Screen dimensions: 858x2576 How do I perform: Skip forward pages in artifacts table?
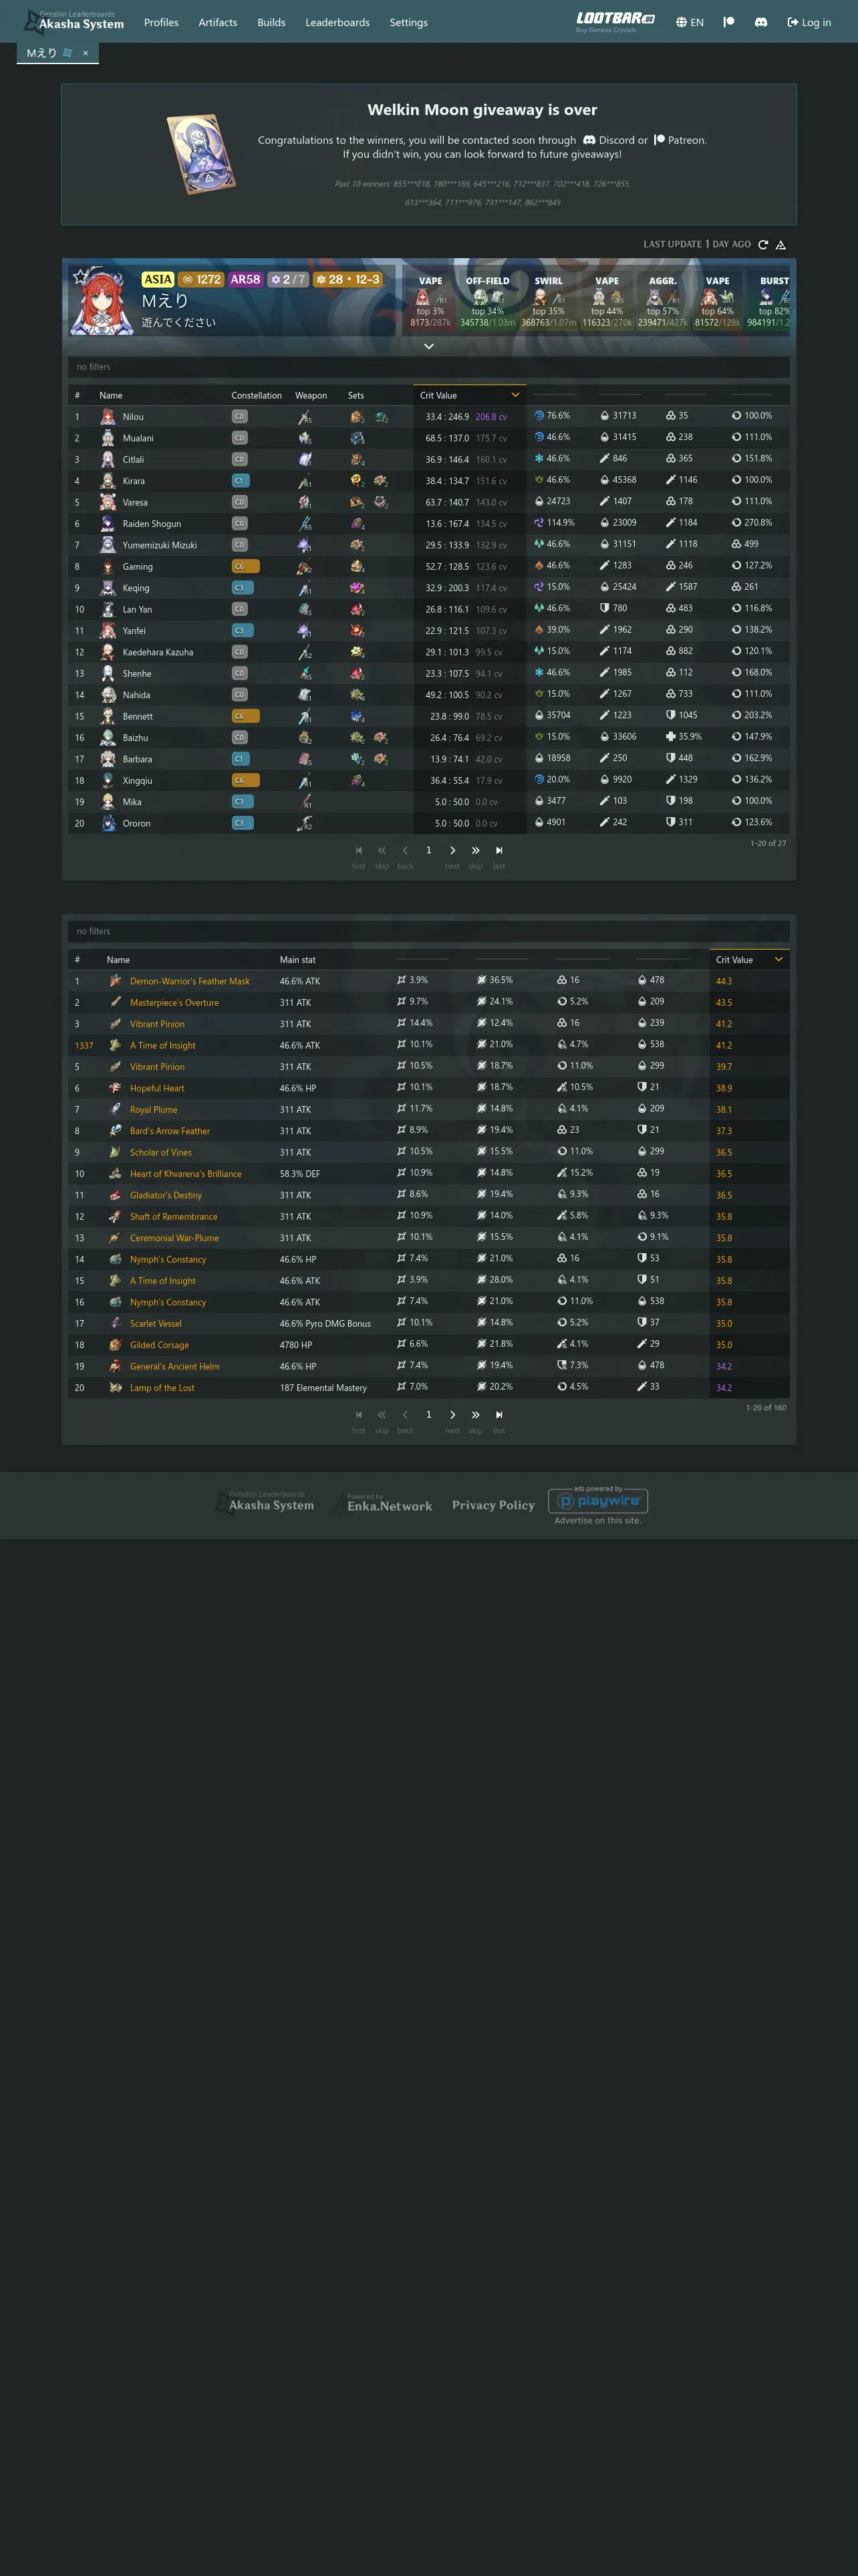tap(476, 1415)
